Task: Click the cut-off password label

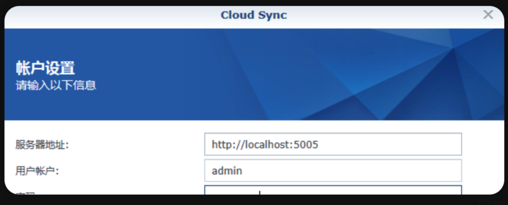Action: (25, 193)
